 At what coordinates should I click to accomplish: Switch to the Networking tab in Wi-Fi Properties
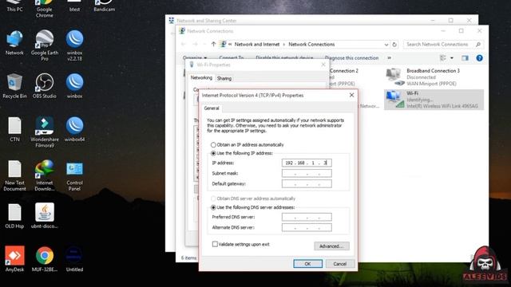pos(201,78)
